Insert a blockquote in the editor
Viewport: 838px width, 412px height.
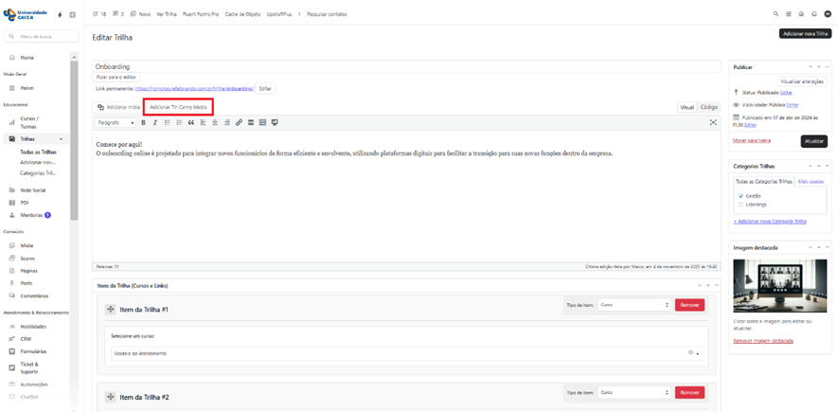pyautogui.click(x=191, y=123)
